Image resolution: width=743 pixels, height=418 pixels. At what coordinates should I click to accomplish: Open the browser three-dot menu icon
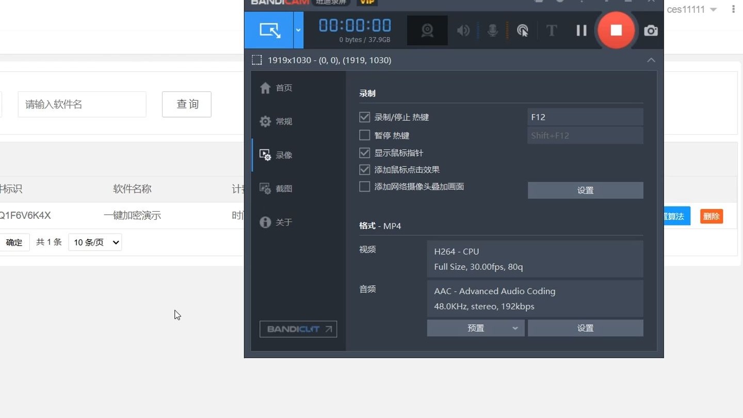tap(733, 9)
